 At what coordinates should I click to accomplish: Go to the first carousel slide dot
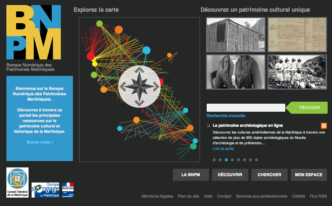click(x=214, y=160)
